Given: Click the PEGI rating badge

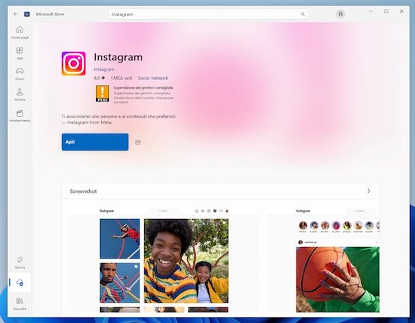Looking at the screenshot, I should pos(103,94).
